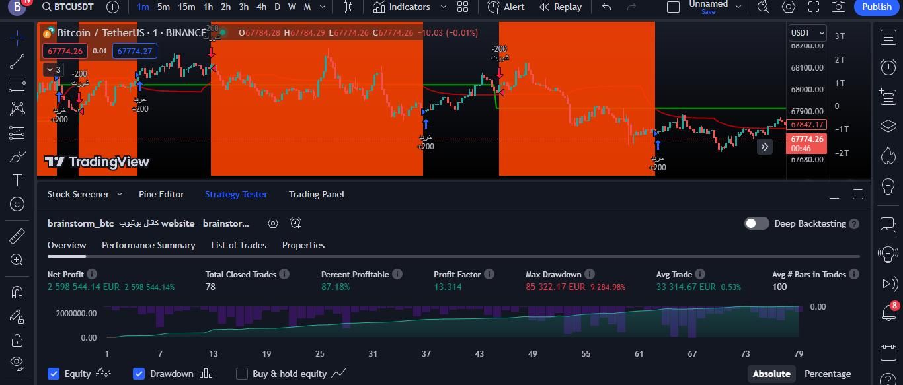
Task: Open the calendar panel icon
Action: point(888,351)
